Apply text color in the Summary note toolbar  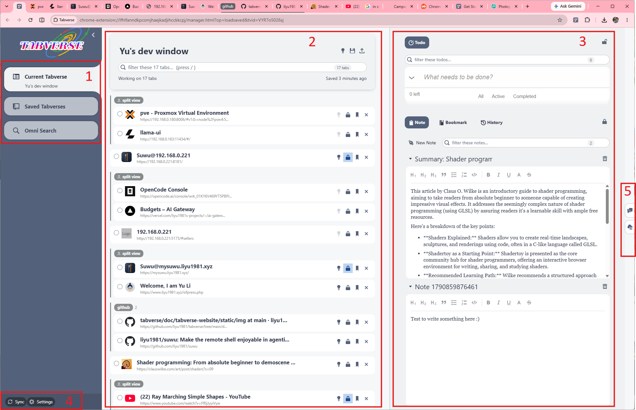[x=519, y=175]
